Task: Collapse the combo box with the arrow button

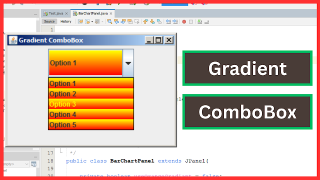Action: click(128, 63)
